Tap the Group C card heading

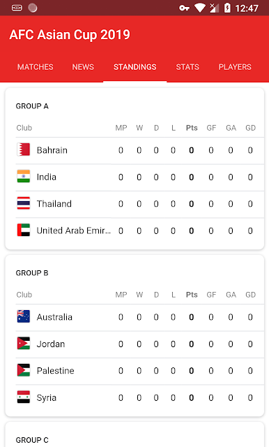click(x=32, y=440)
